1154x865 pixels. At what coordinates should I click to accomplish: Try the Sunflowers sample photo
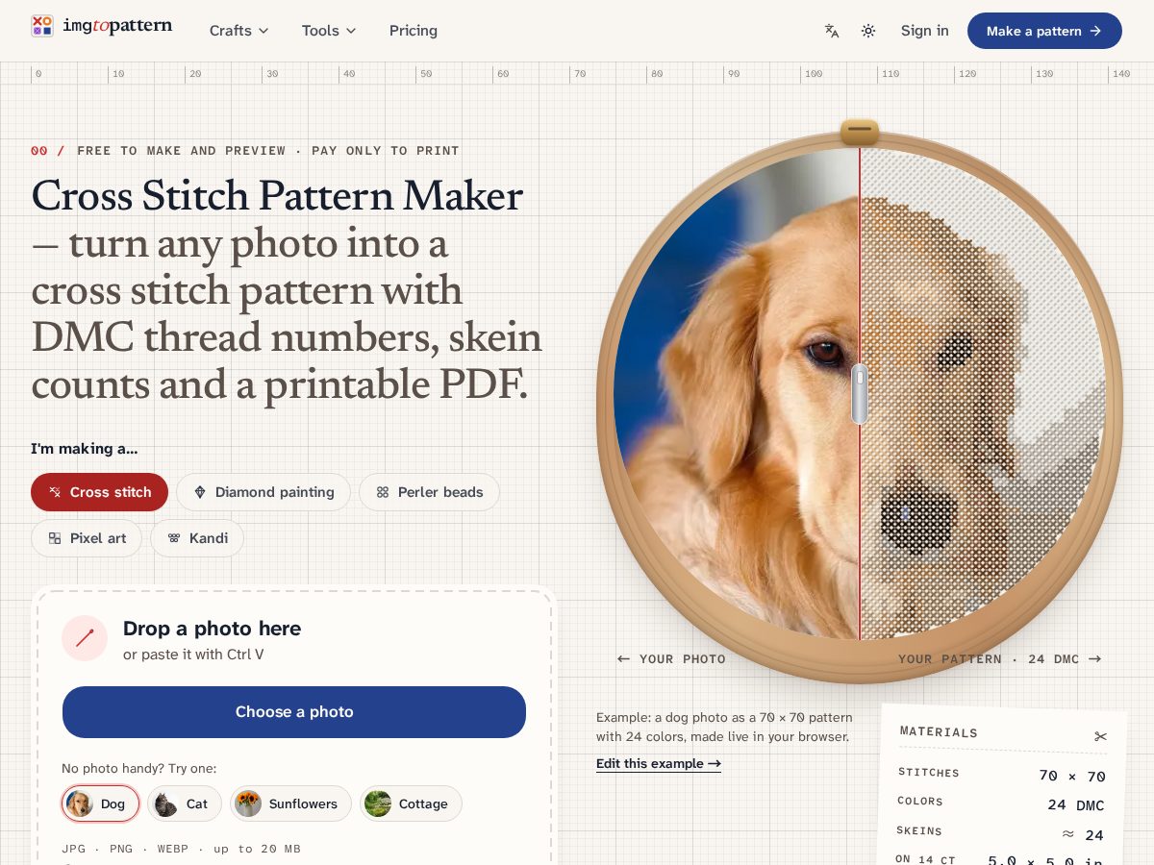click(x=290, y=803)
